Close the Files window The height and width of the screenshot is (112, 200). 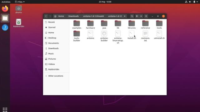163,16
